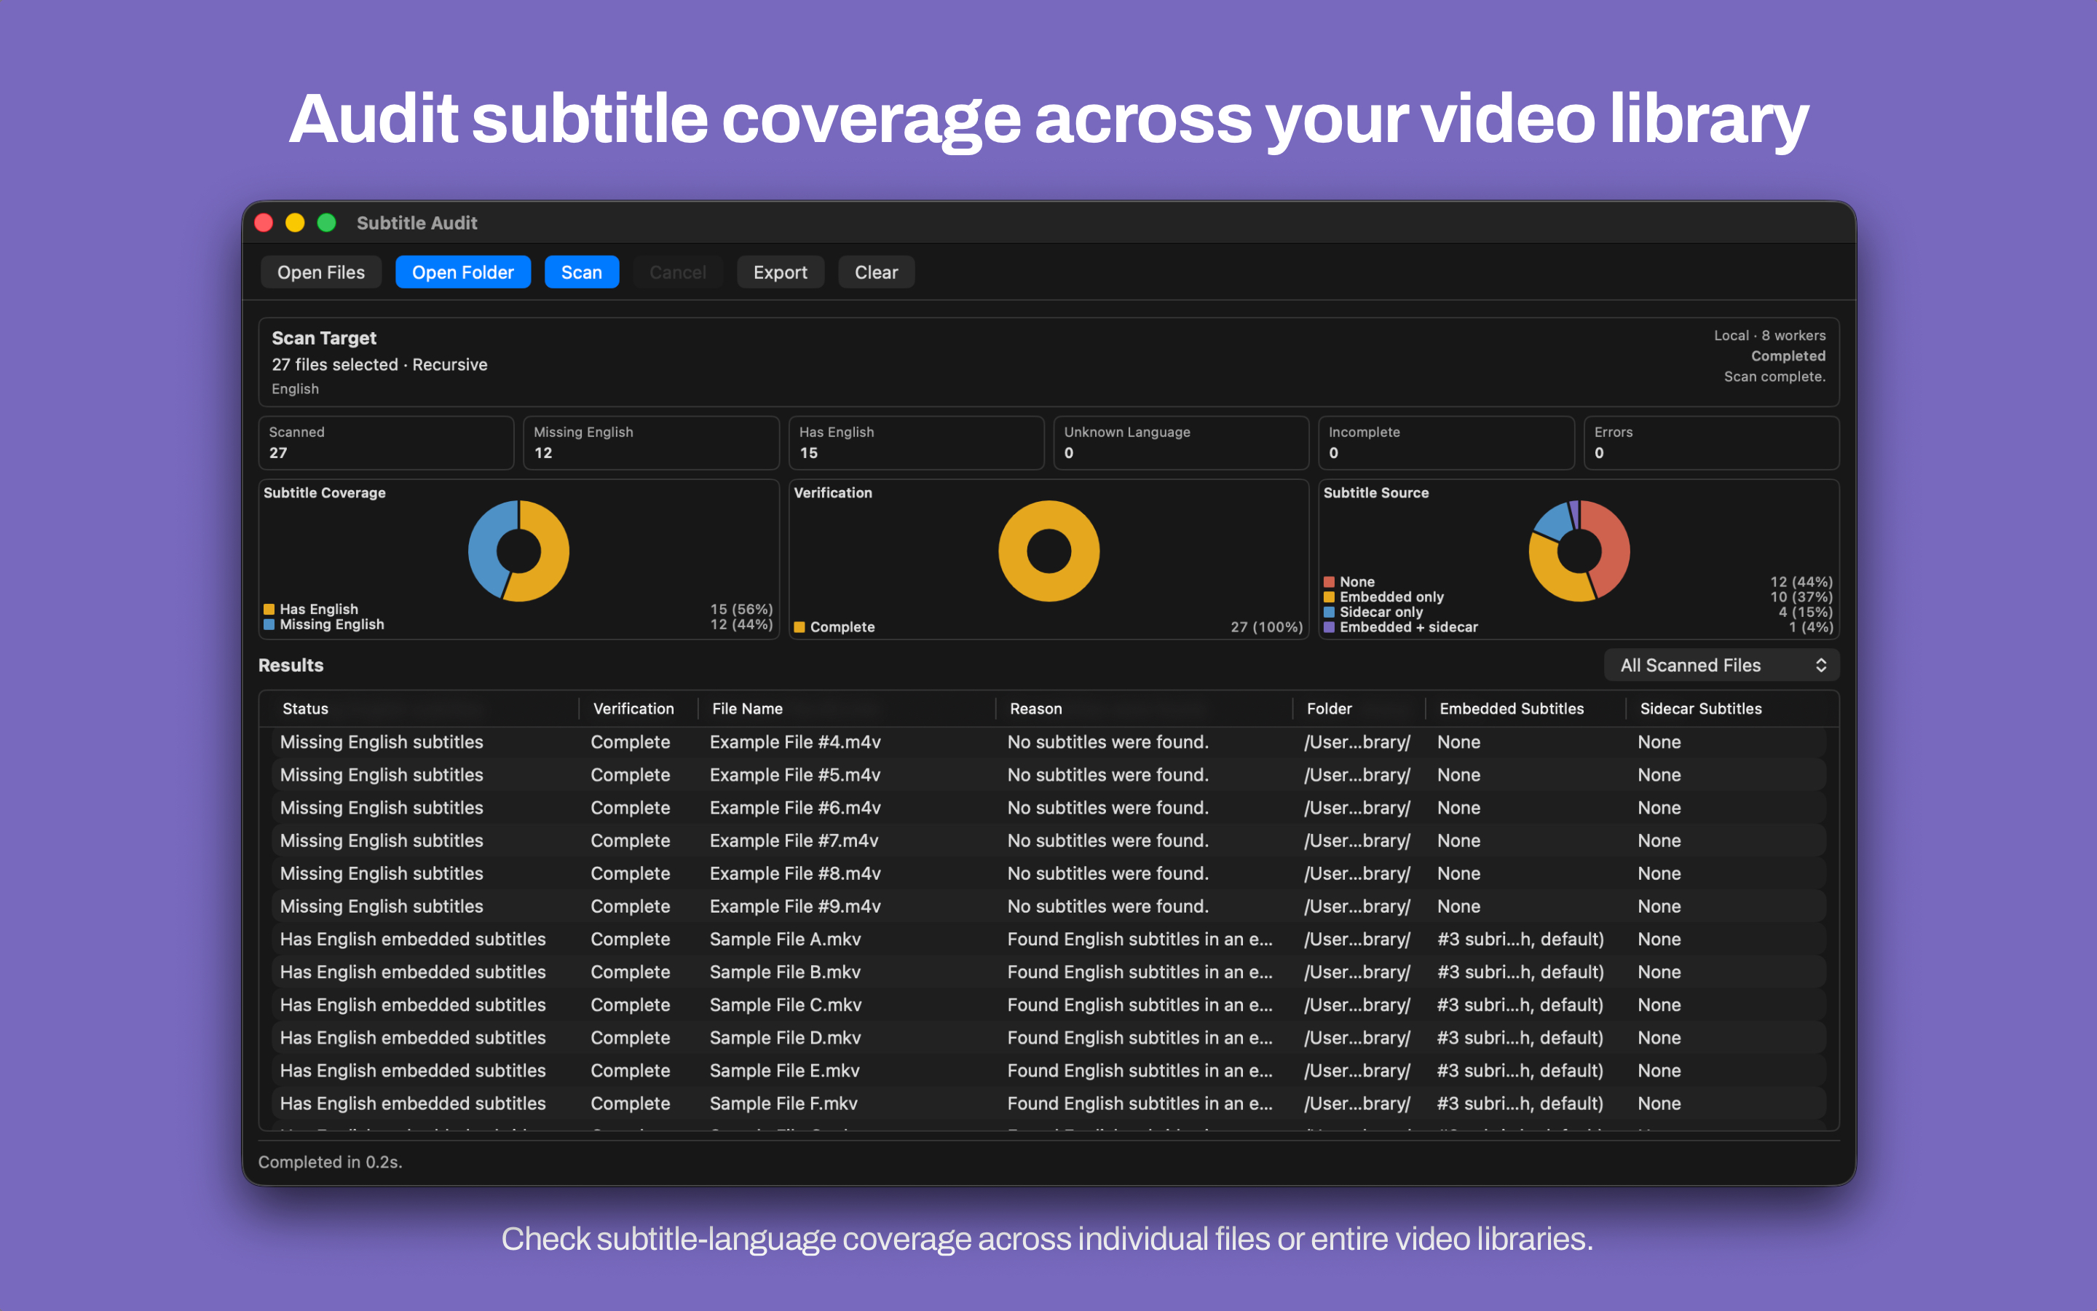The image size is (2097, 1311).
Task: Select the Sample File D.mkv row
Action: [x=1048, y=1038]
